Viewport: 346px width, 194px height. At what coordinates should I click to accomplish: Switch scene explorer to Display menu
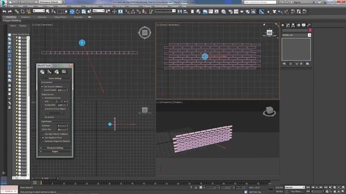tap(22, 26)
